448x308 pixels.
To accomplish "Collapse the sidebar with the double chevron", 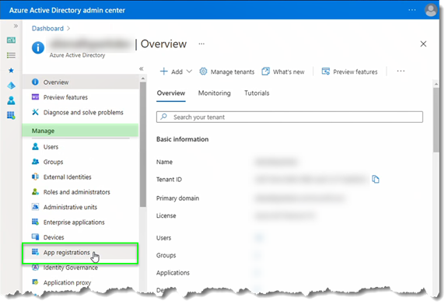I will point(141,68).
